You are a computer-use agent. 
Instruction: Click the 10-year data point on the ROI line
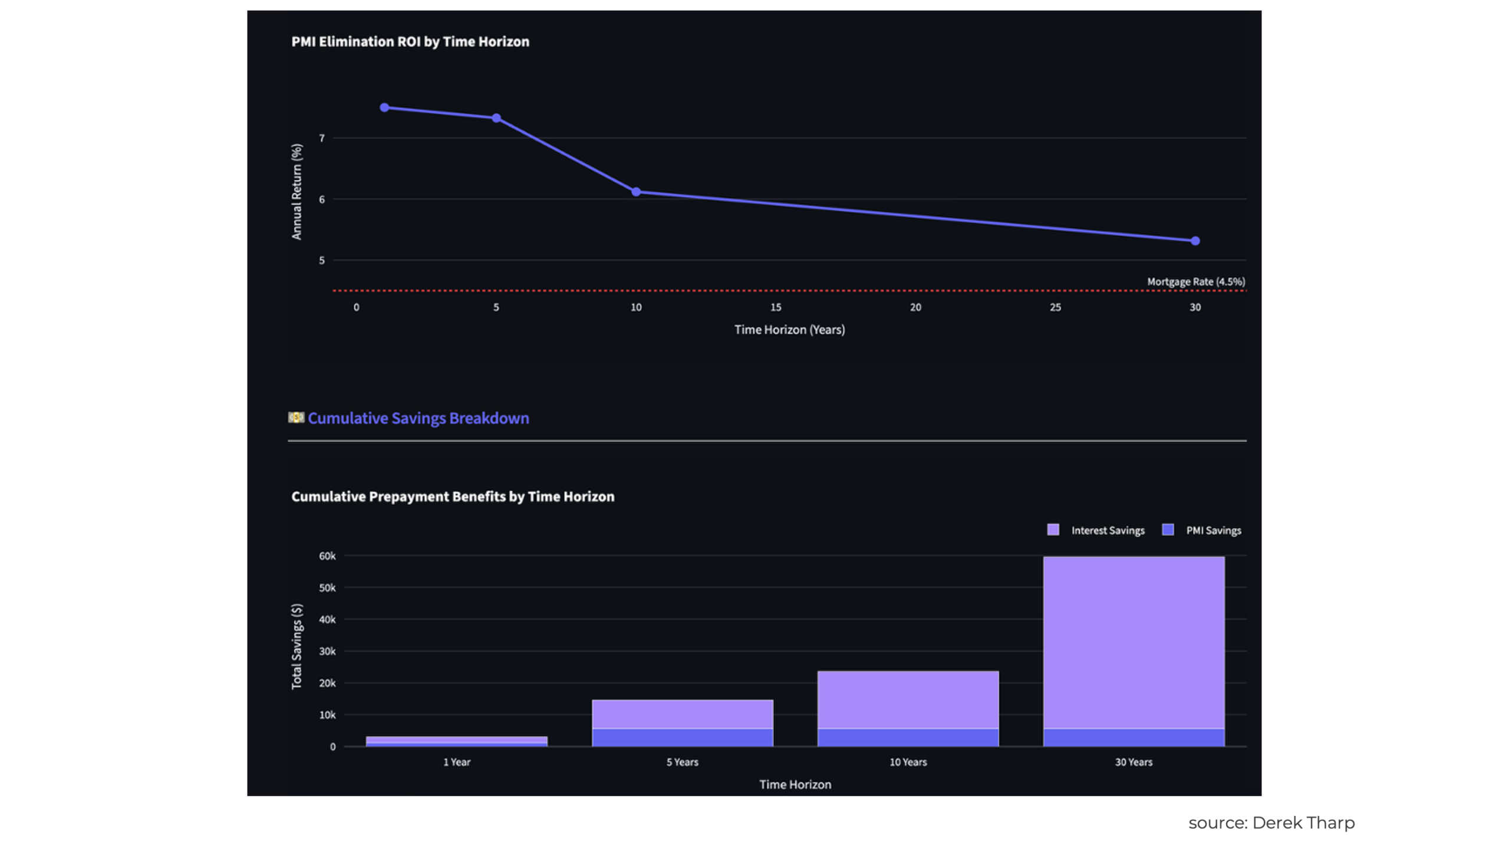[636, 192]
